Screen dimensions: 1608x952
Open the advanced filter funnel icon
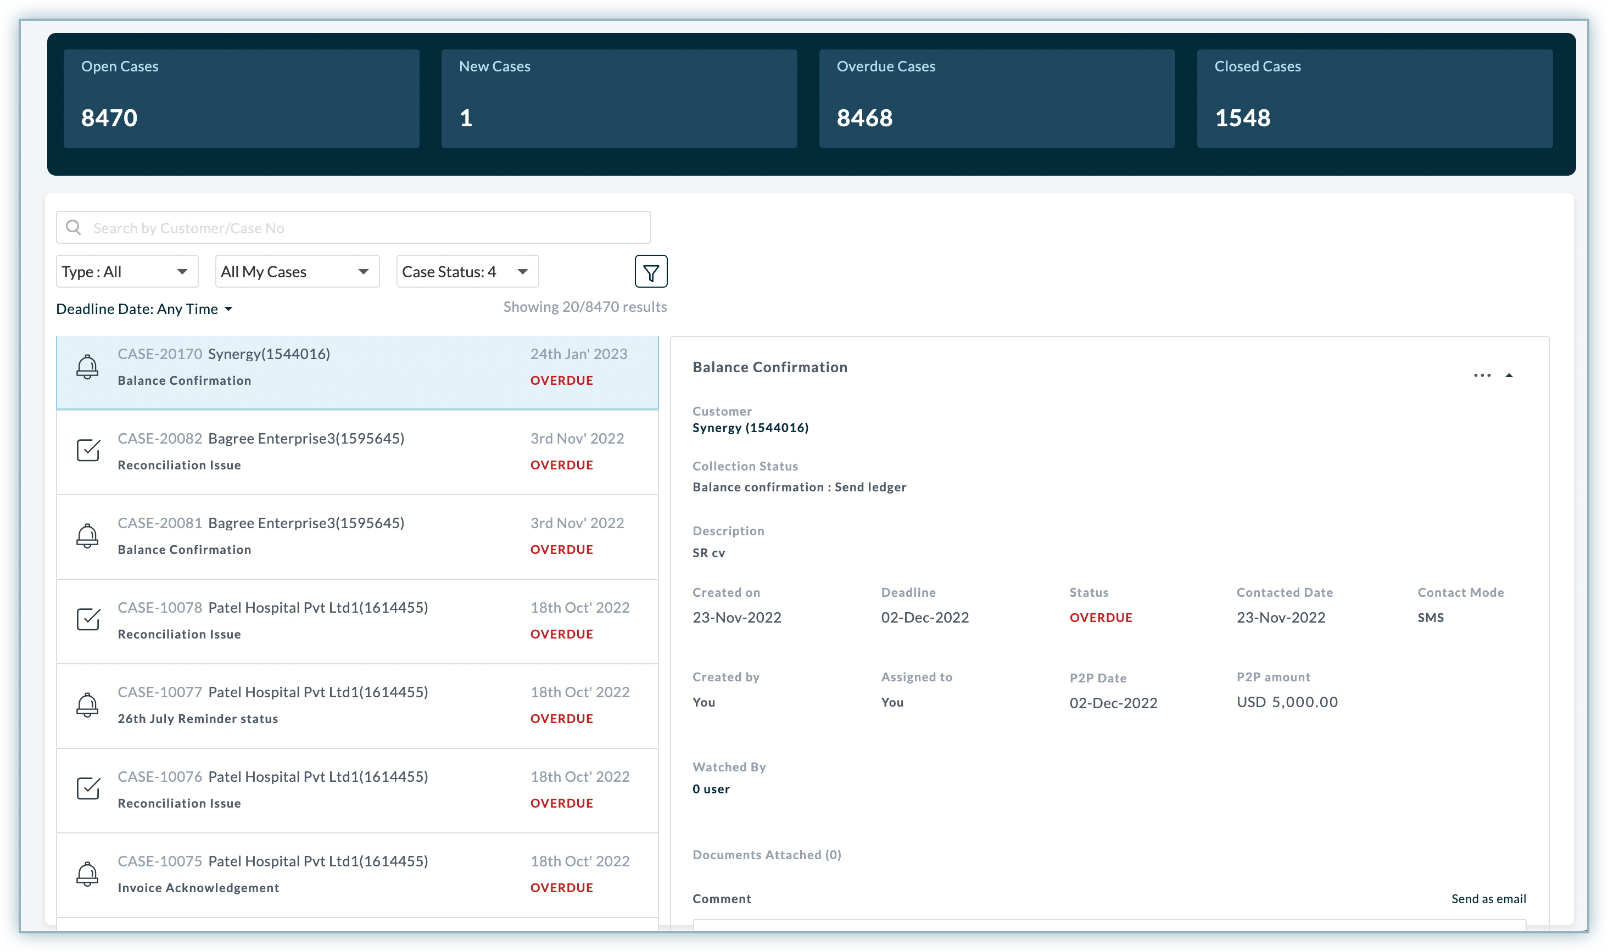651,271
